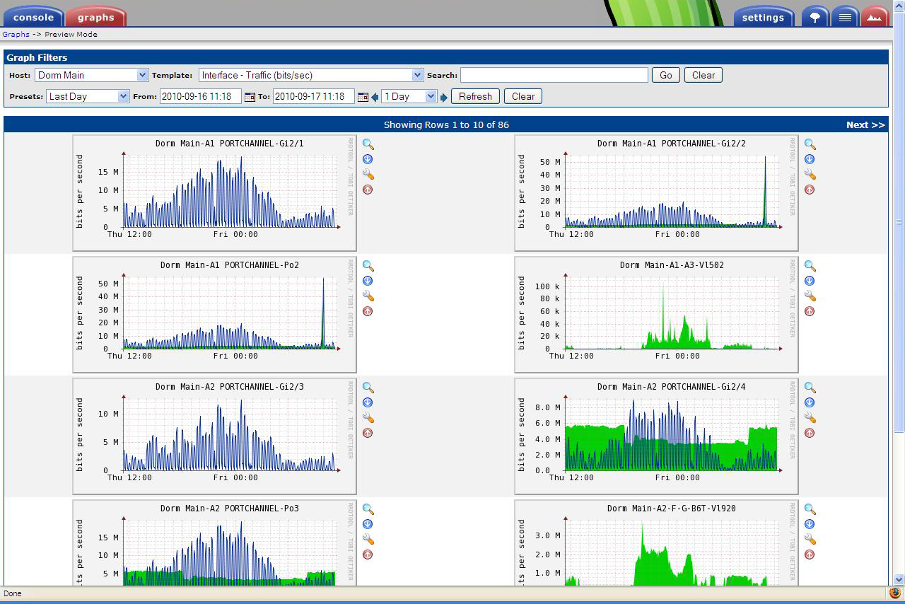Click the Refresh button
The width and height of the screenshot is (905, 604).
coord(475,96)
